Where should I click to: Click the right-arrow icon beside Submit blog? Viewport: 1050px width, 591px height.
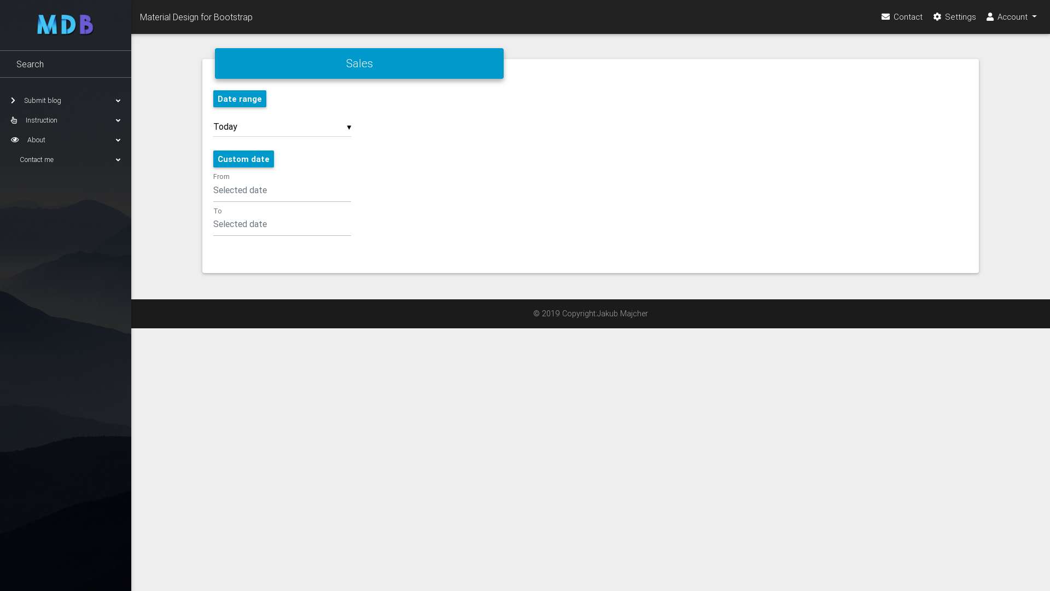coord(13,101)
